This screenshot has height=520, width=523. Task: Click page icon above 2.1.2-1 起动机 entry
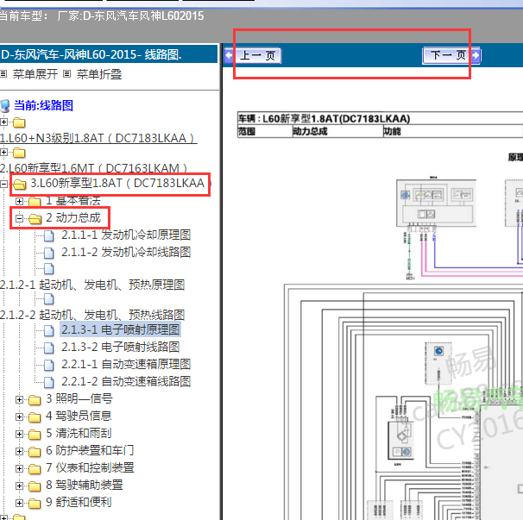point(49,269)
